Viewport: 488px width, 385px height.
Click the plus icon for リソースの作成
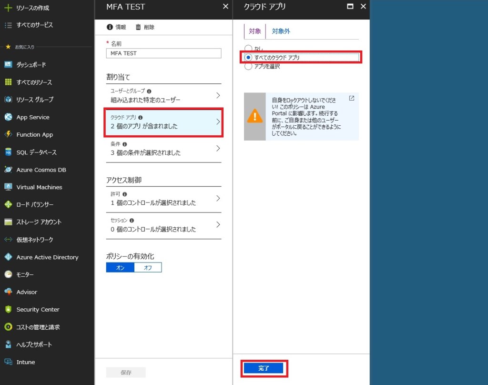[x=8, y=8]
